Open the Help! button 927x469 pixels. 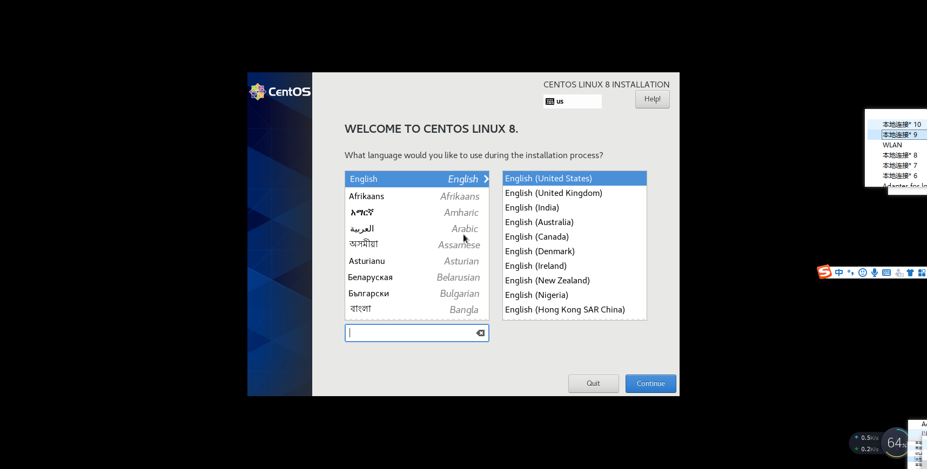653,99
